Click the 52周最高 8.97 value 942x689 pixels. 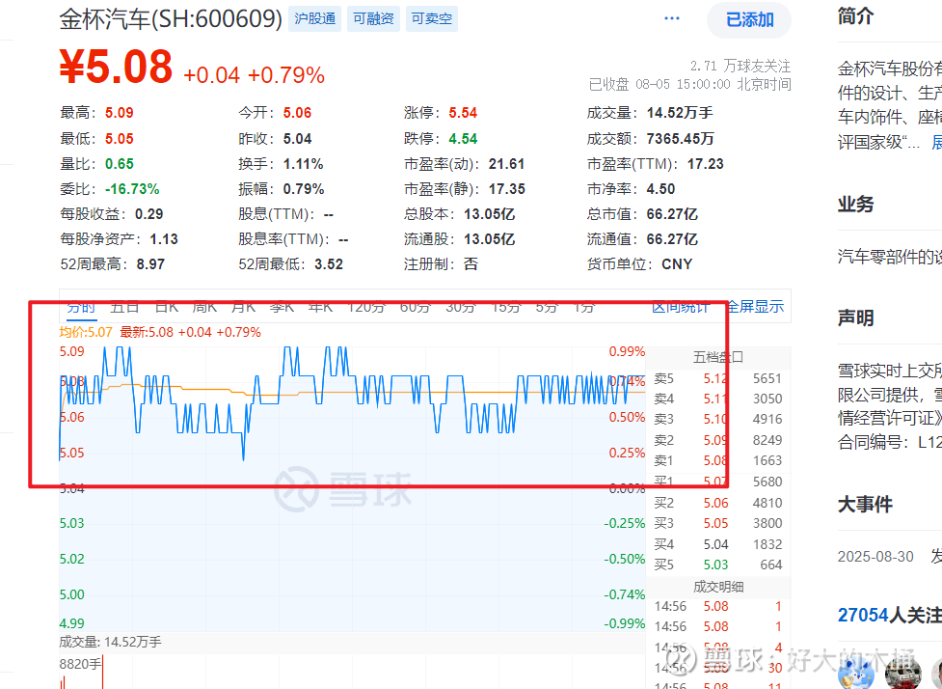tap(150, 264)
